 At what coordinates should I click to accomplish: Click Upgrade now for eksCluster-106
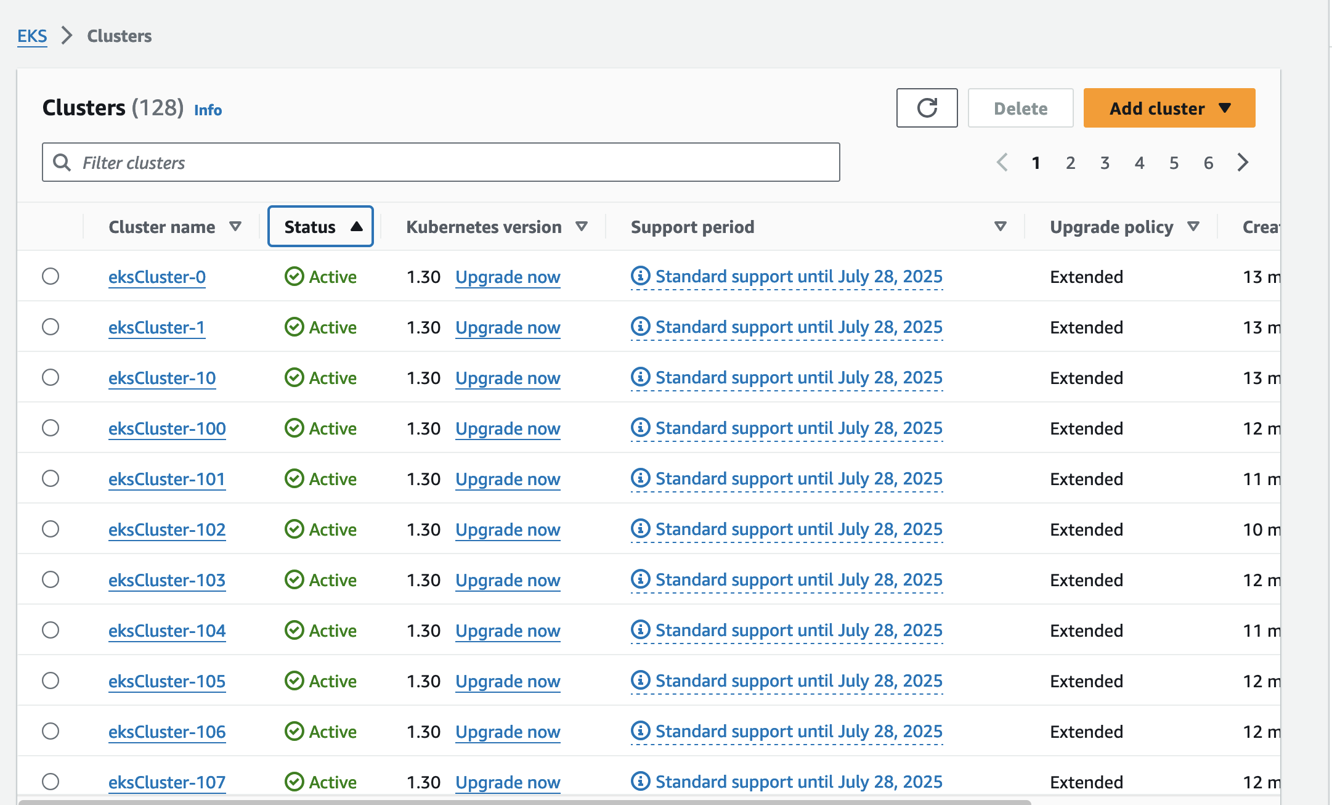[x=508, y=732]
